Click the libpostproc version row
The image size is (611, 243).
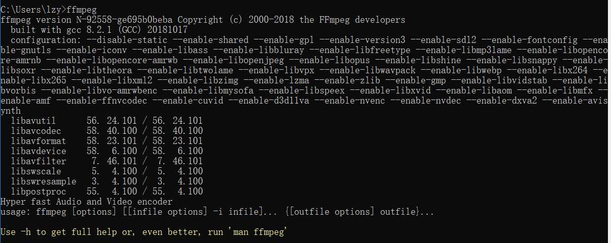(x=107, y=191)
